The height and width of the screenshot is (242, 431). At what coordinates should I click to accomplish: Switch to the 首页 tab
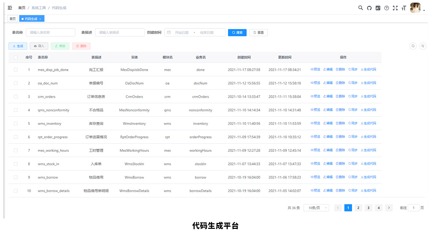point(13,19)
